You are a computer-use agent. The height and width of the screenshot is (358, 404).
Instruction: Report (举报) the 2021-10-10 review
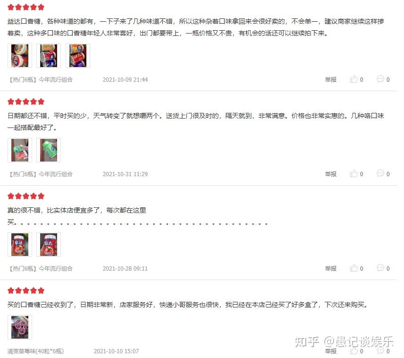[331, 351]
